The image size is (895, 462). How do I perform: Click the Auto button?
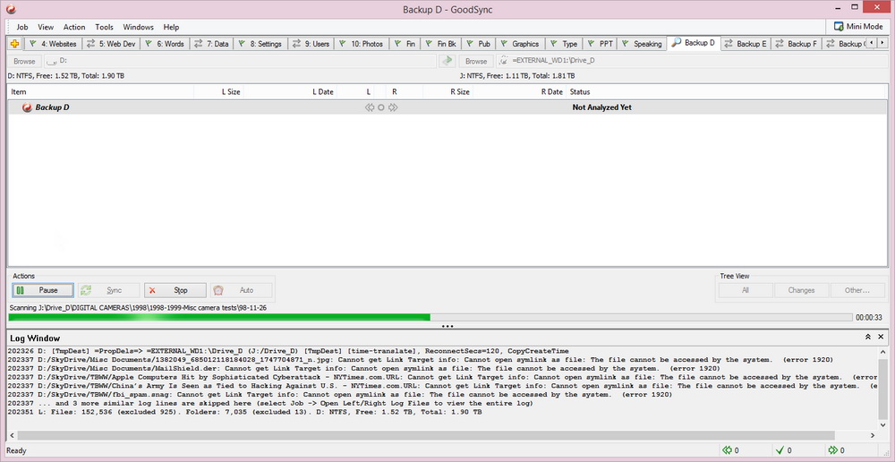pos(241,290)
